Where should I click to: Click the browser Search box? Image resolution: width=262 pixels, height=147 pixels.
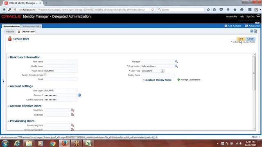pos(181,10)
